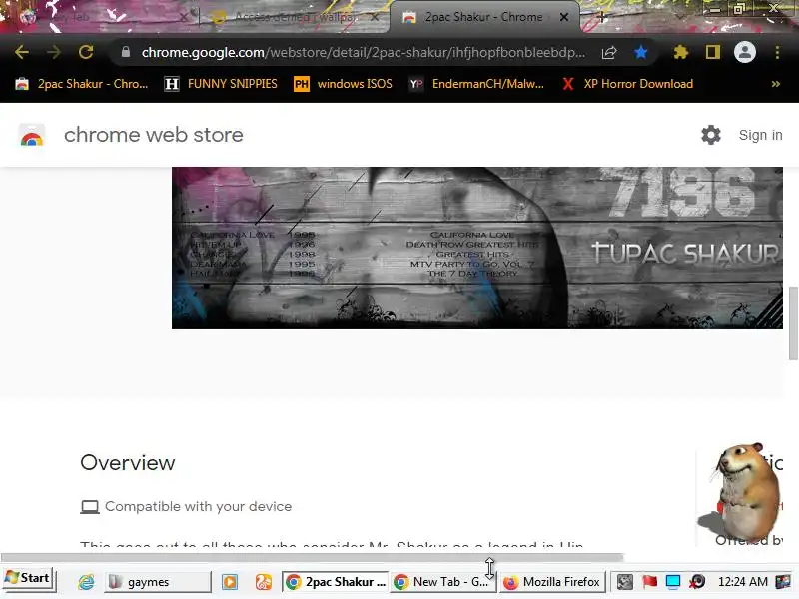
Task: Open web store settings gear
Action: pos(711,135)
